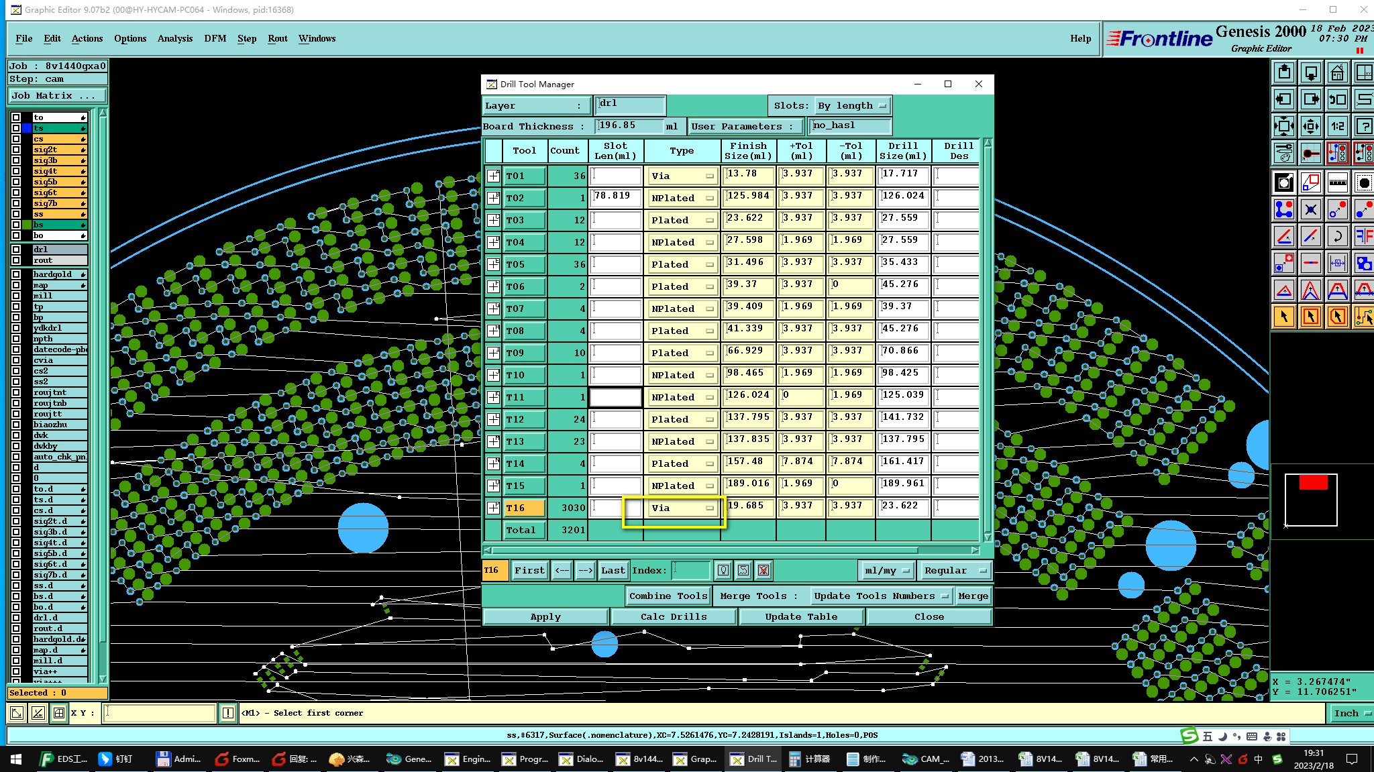The height and width of the screenshot is (772, 1374).
Task: Open the Inch units dropdown at bottom right
Action: (1351, 713)
